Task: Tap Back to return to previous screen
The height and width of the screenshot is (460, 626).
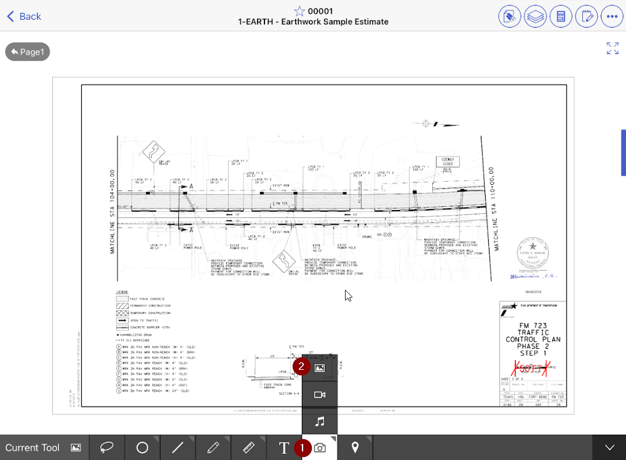Action: click(23, 16)
